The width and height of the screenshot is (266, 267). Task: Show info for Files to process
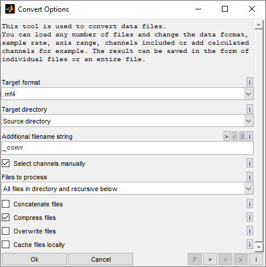[250, 176]
